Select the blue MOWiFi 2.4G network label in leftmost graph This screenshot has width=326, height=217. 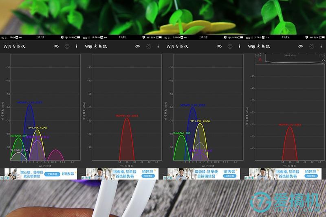click(x=30, y=103)
